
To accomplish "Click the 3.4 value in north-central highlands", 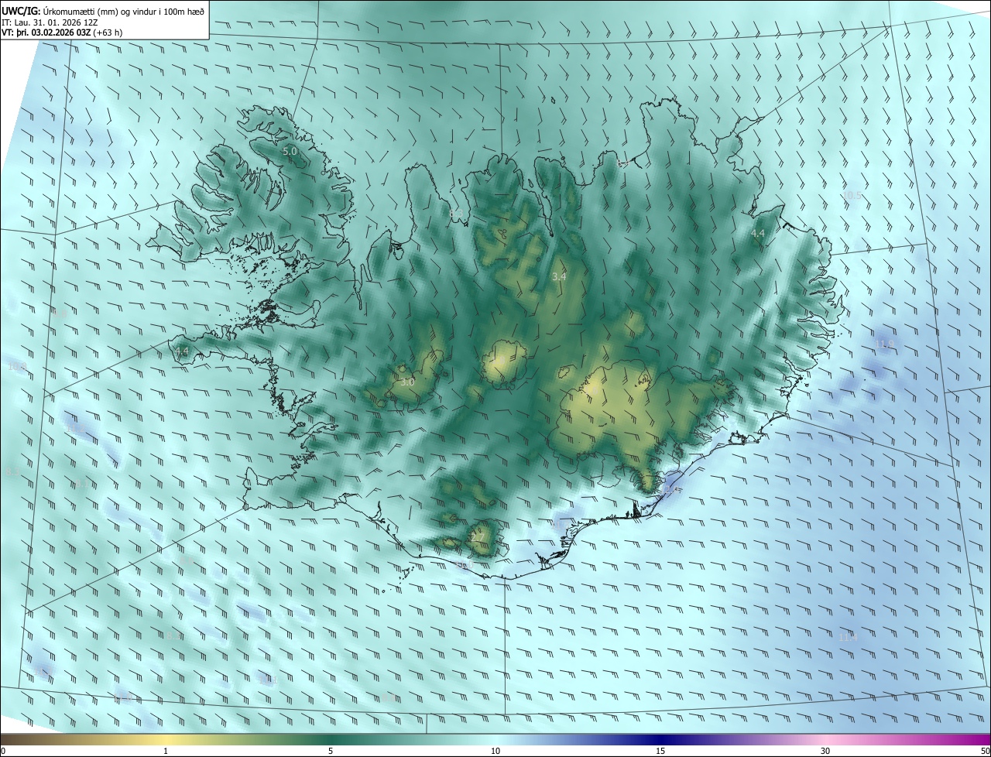I will tap(559, 276).
